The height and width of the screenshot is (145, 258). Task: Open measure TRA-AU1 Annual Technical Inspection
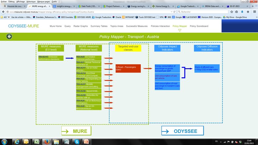[89, 63]
